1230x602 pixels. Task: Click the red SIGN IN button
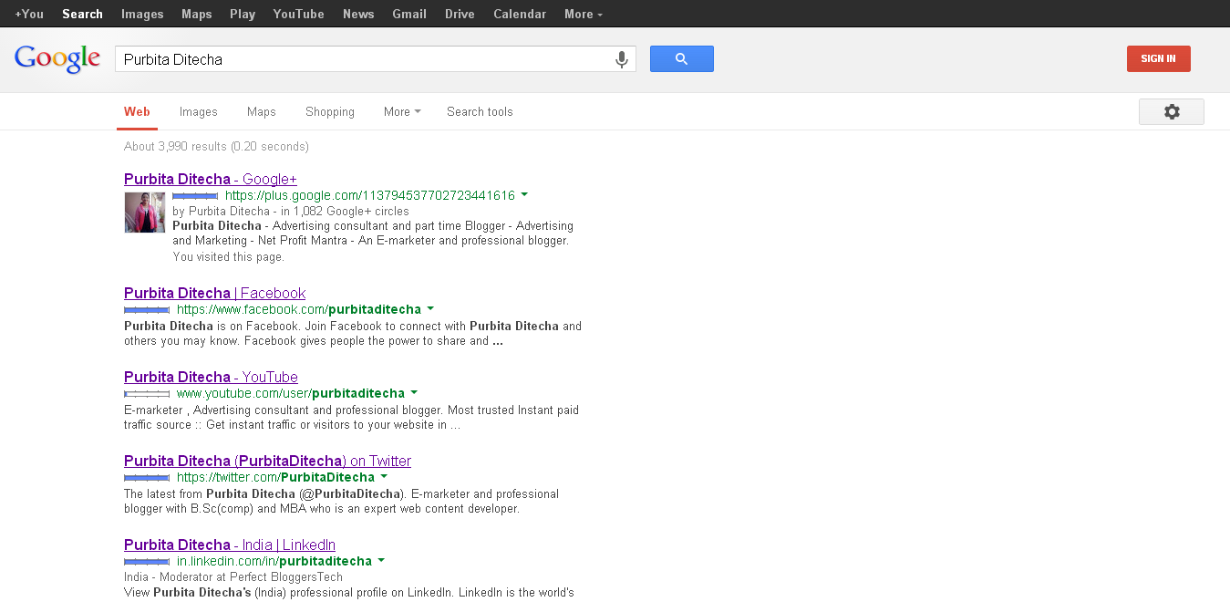(x=1158, y=58)
